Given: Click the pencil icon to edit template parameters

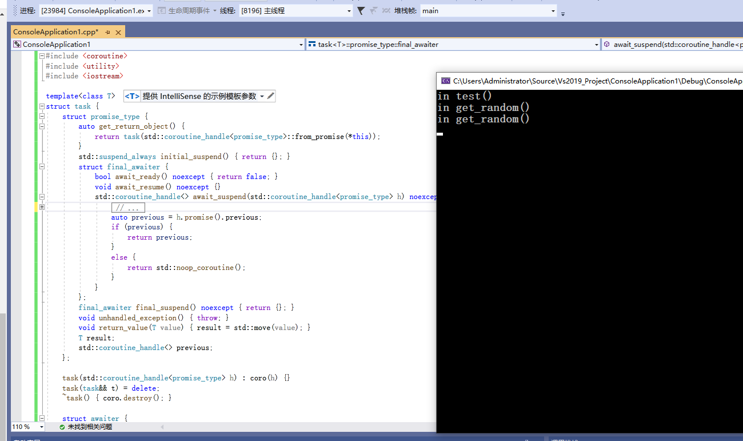Looking at the screenshot, I should 269,96.
